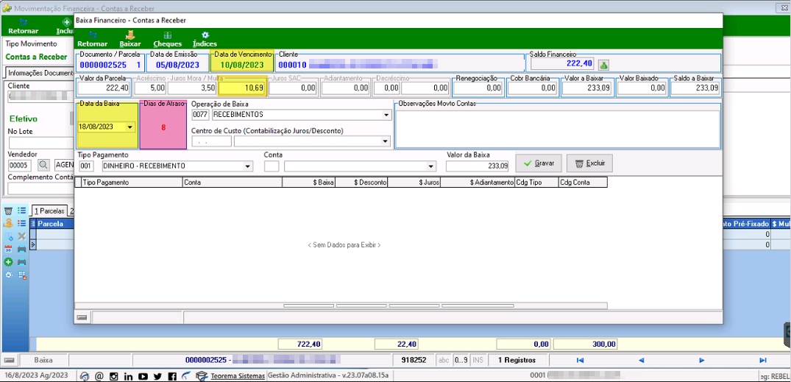Click the graduation cap icon in status bar
Screen dimensions: 791x382
click(202, 376)
